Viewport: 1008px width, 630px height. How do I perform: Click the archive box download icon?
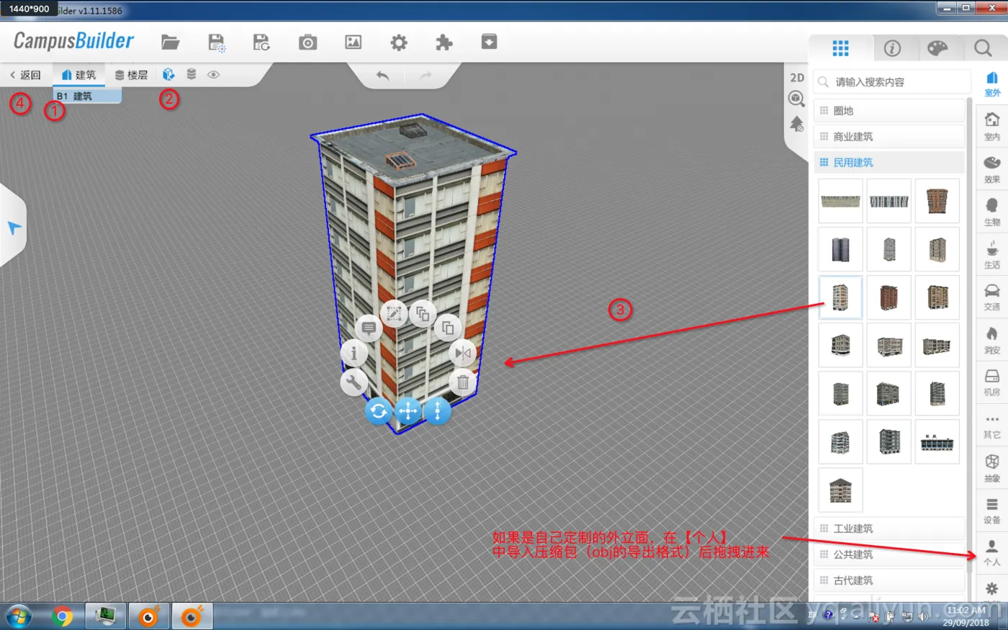pyautogui.click(x=489, y=42)
